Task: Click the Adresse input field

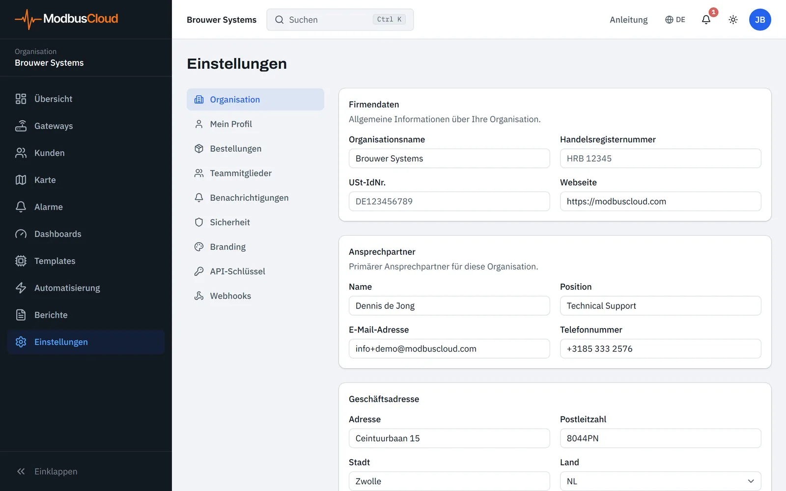Action: pyautogui.click(x=449, y=438)
